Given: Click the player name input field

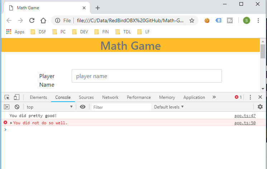Looking at the screenshot, I should tap(147, 76).
